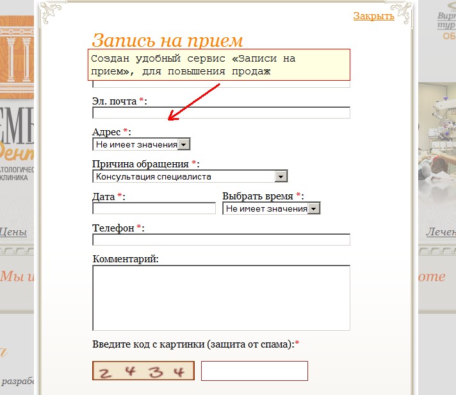Screen dimensions: 456x395
Task: Click the Запись на прием heading
Action: coord(168,40)
